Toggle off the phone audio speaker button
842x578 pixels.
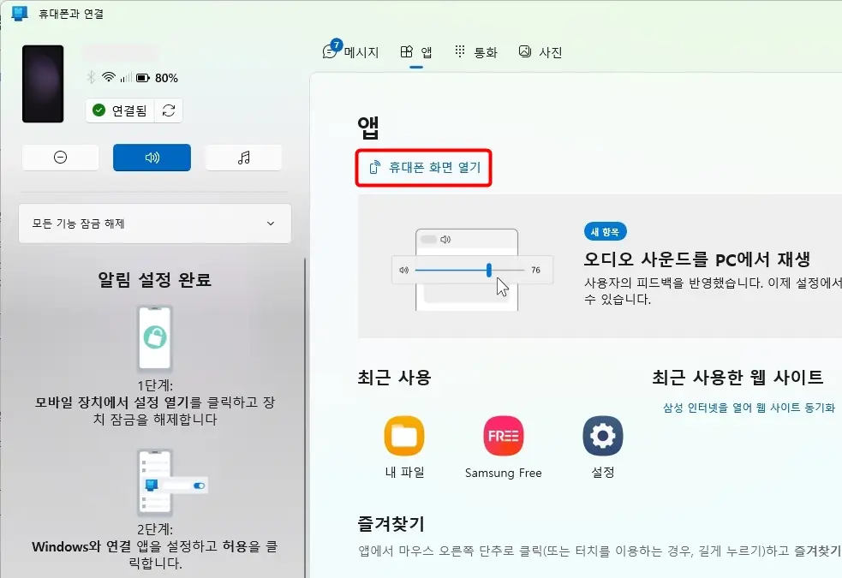pos(152,157)
